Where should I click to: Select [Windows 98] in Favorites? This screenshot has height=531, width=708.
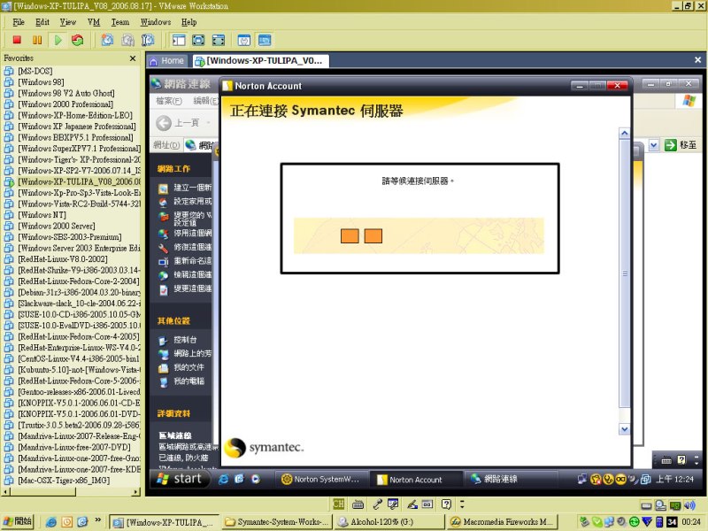(x=41, y=82)
